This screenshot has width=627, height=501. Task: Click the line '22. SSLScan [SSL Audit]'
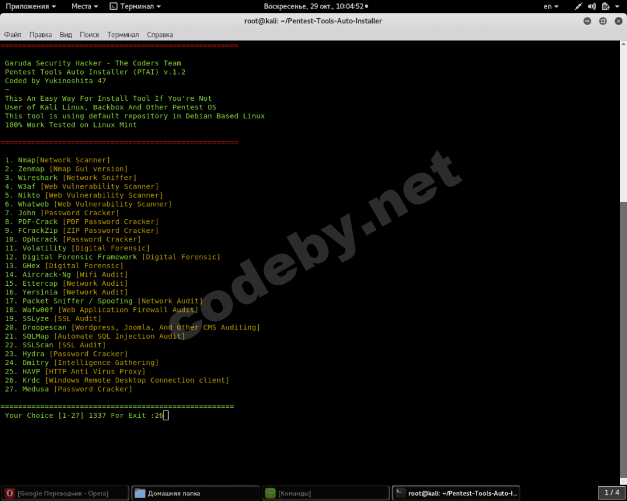point(55,345)
